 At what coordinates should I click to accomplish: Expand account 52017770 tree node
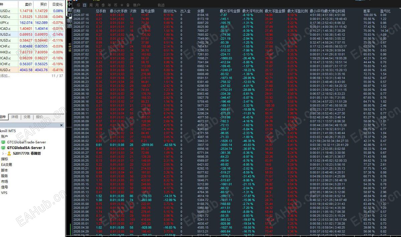[x=3, y=153]
